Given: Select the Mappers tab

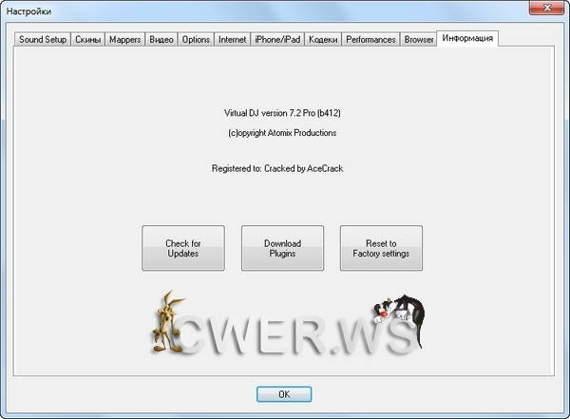Looking at the screenshot, I should tap(125, 40).
